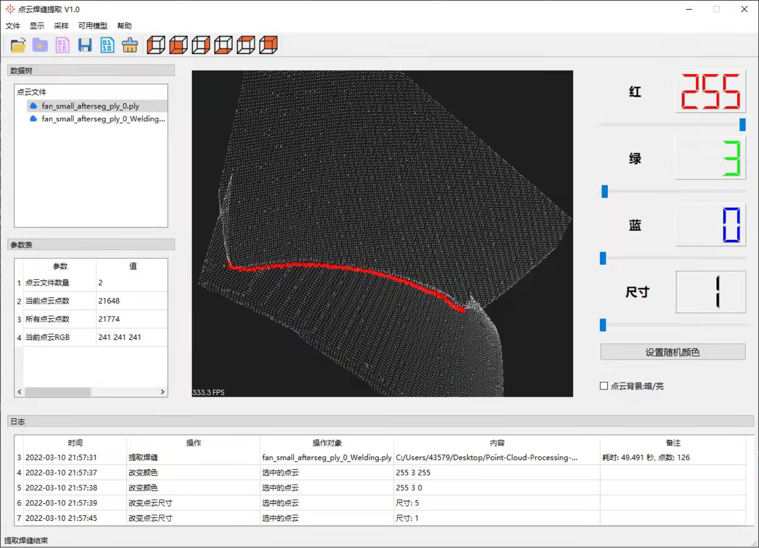The image size is (759, 548).
Task: Select the cube view with right face highlighted
Action: (x=201, y=45)
